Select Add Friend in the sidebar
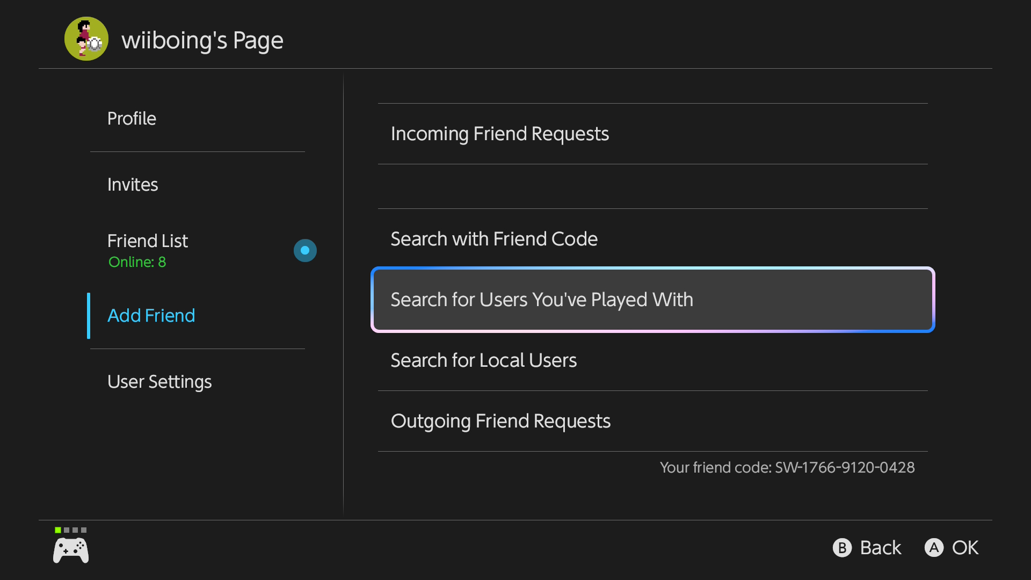Image resolution: width=1031 pixels, height=580 pixels. point(198,316)
